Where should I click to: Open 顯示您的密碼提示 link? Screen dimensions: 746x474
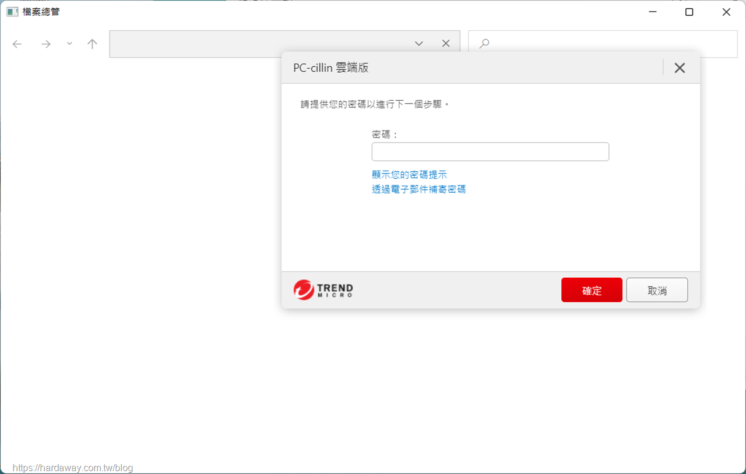(410, 175)
